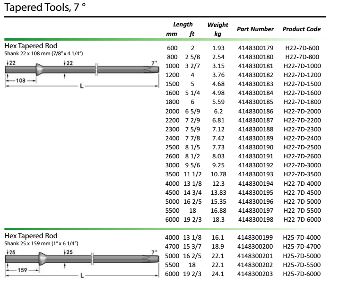Screen dimensions: 340x285
Task: Select the weight value 18.9
Action: [218, 247]
